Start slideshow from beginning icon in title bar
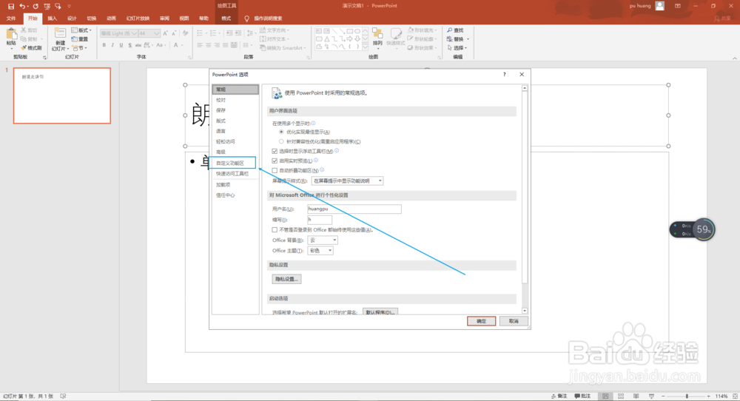740x401 pixels. 47,6
